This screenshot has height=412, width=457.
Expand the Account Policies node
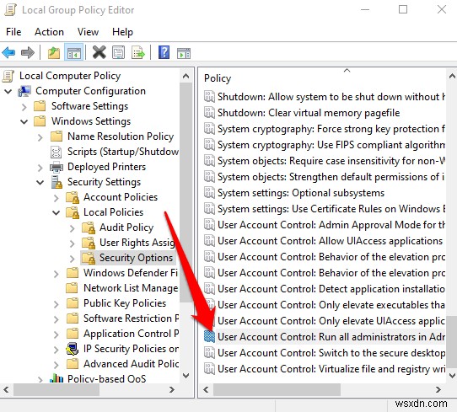coord(56,198)
